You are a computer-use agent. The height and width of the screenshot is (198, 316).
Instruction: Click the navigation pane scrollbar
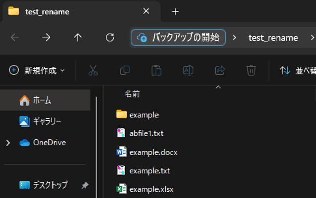point(96,147)
